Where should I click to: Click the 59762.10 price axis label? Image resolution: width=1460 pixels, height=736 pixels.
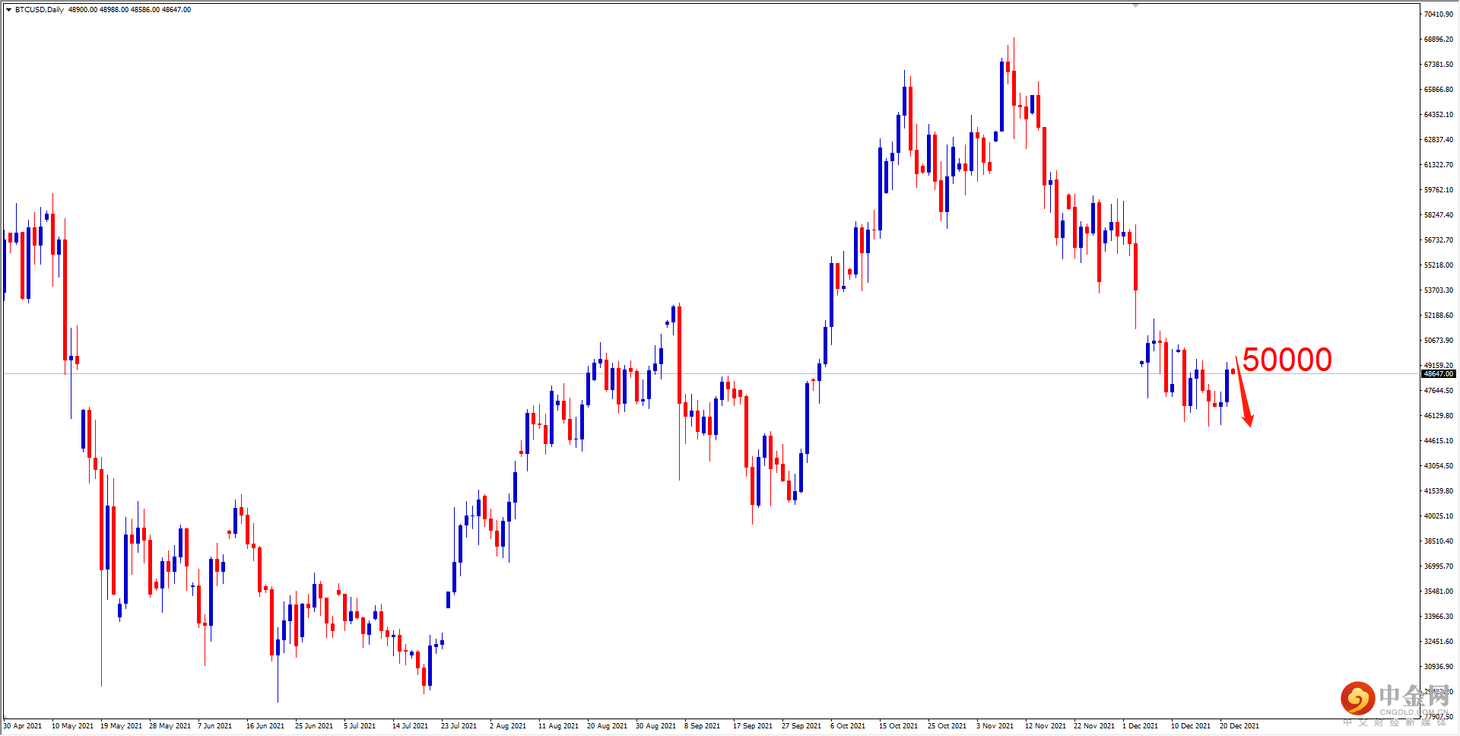1439,190
